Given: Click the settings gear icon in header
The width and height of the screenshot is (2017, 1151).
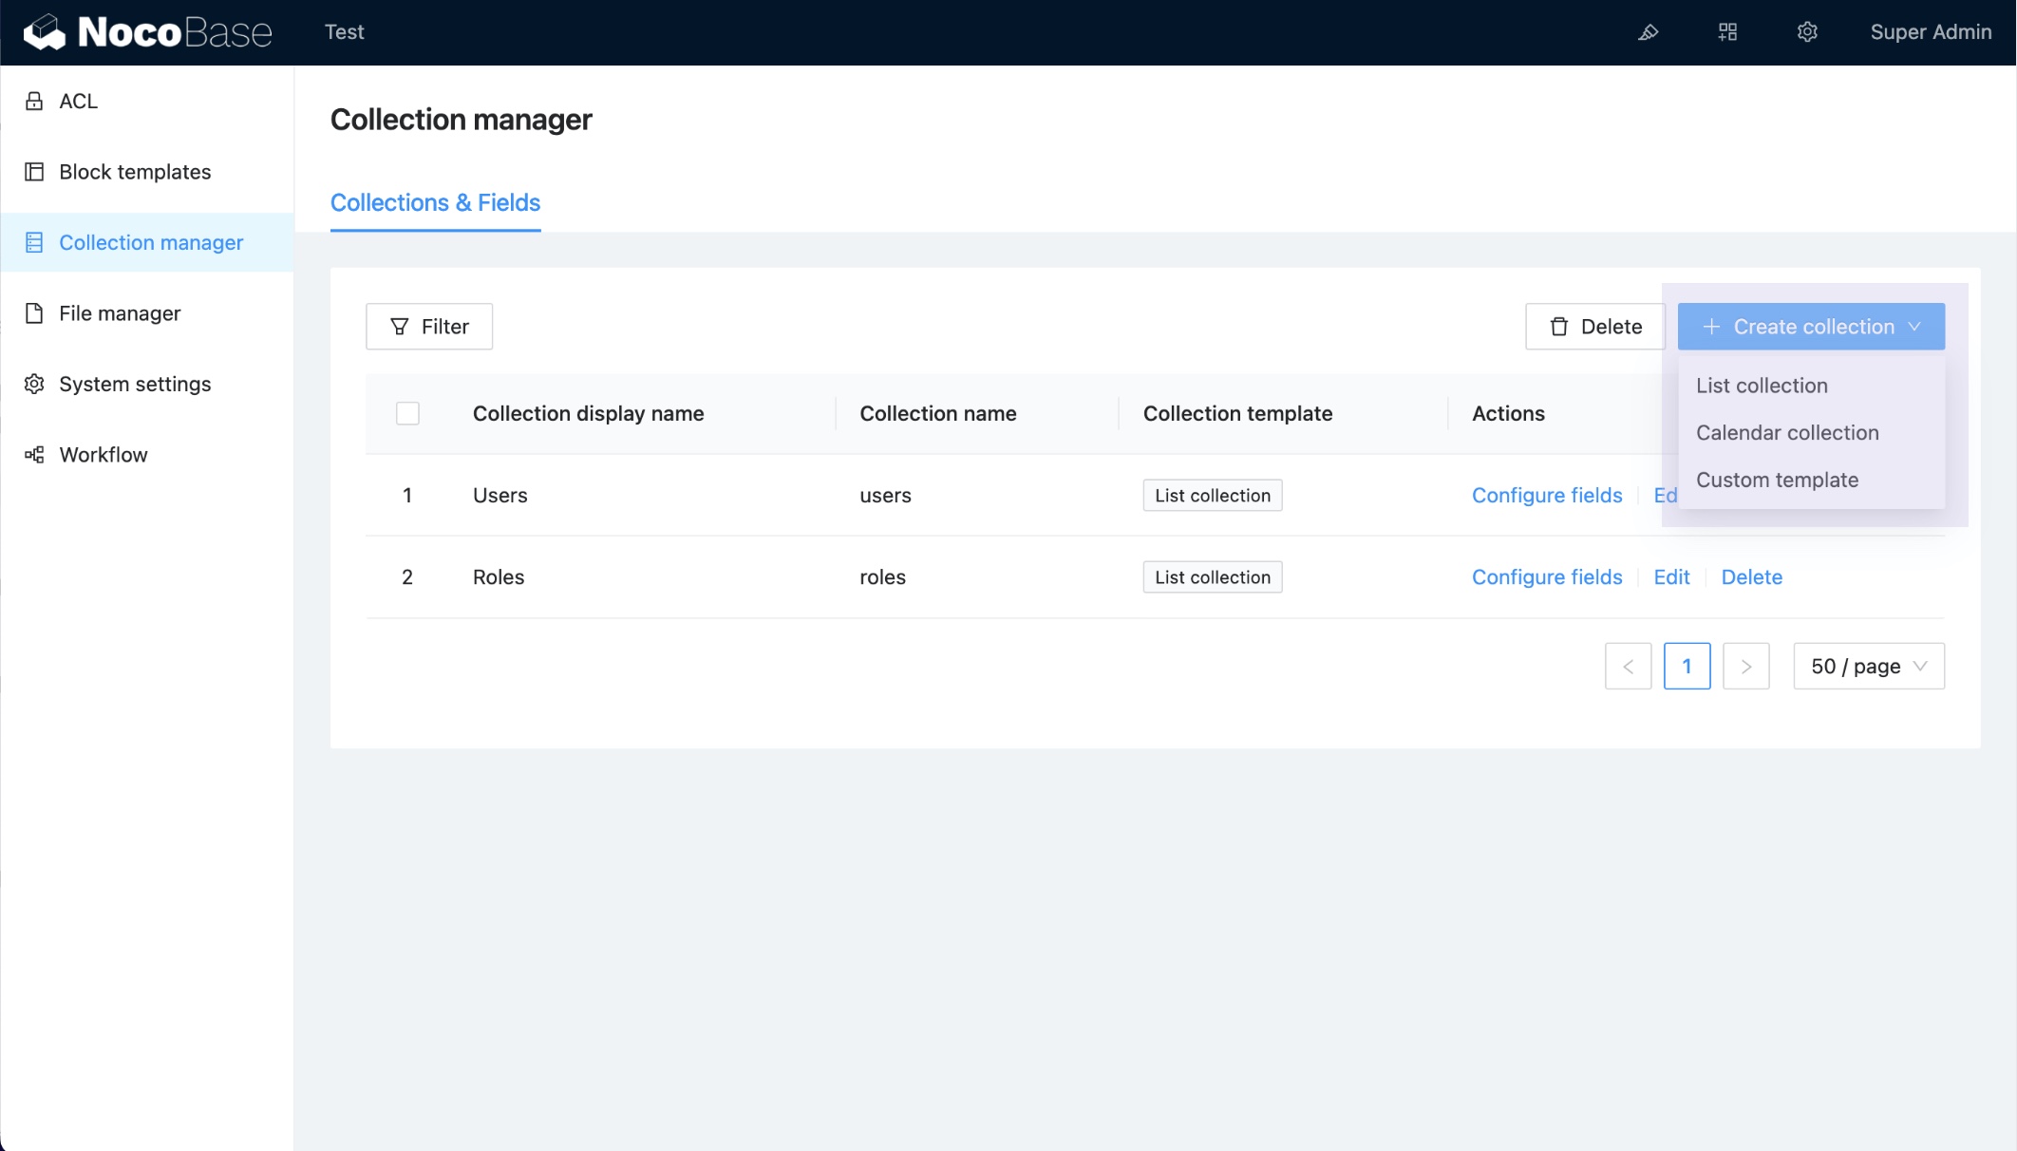Looking at the screenshot, I should pos(1807,32).
